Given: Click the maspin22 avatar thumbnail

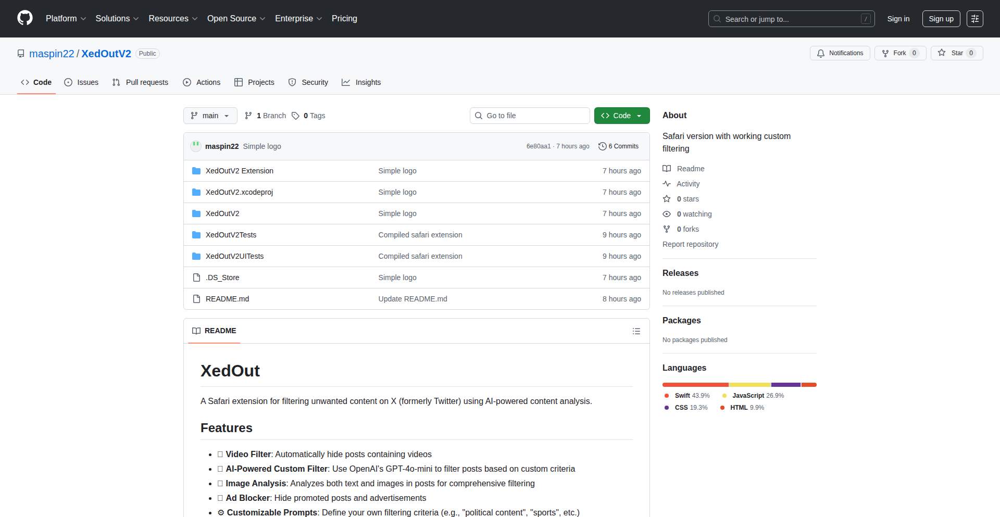Looking at the screenshot, I should coord(196,146).
